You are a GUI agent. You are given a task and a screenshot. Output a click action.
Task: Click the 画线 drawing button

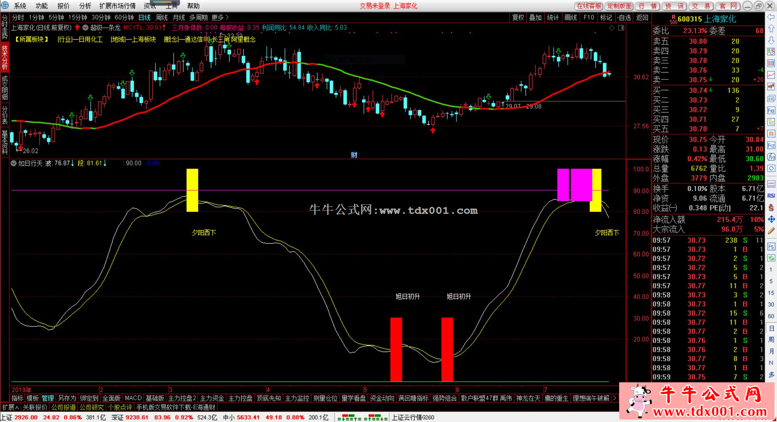coord(571,17)
